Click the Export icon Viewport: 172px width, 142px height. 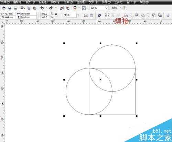pos(68,8)
